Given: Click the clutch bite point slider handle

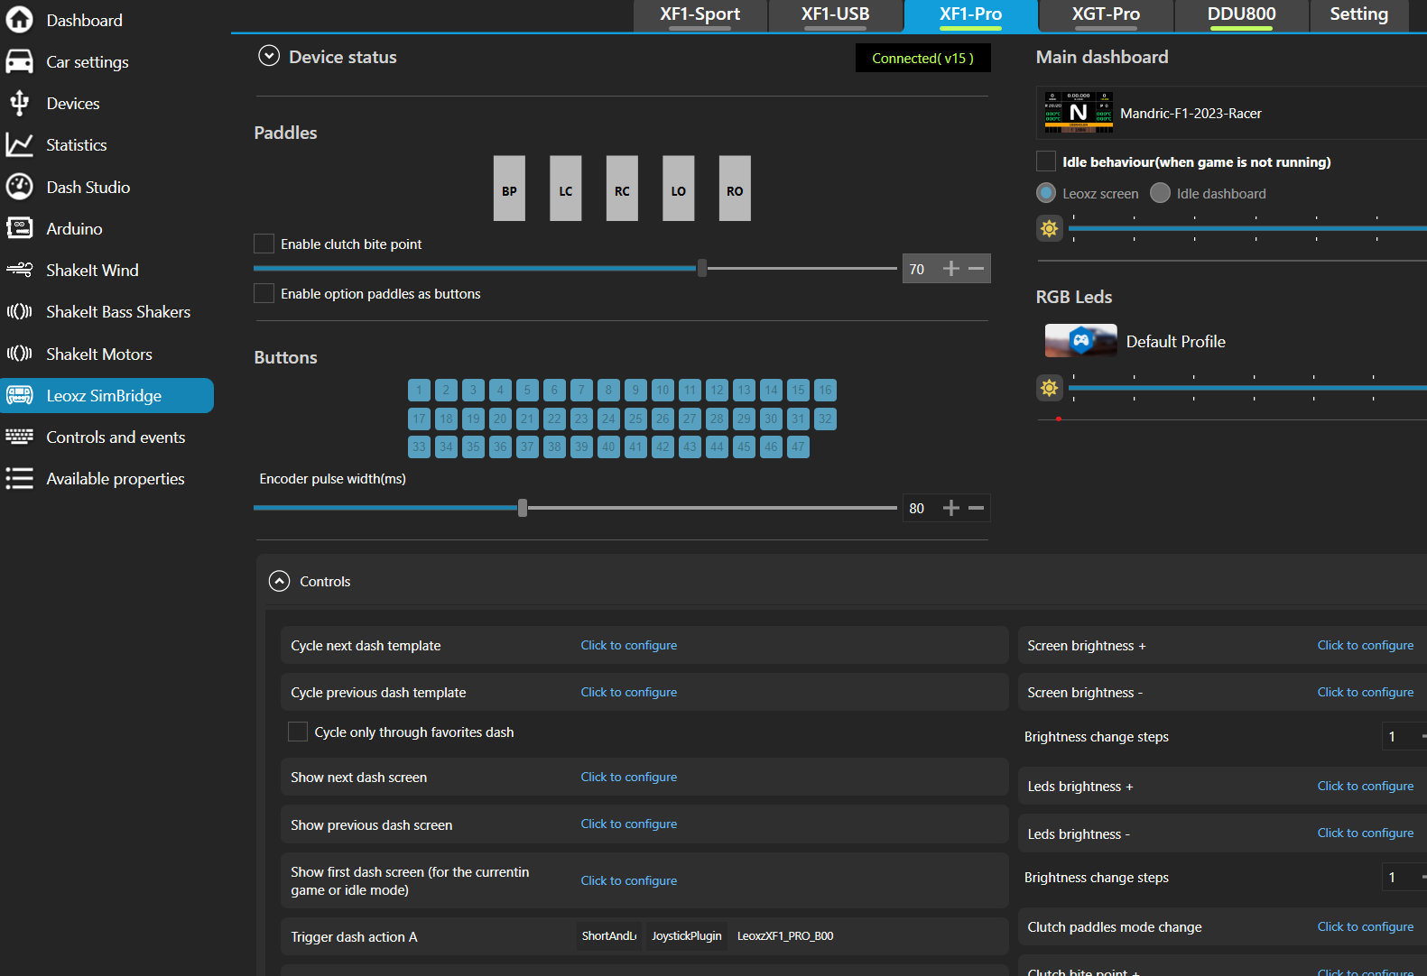Looking at the screenshot, I should [x=702, y=268].
